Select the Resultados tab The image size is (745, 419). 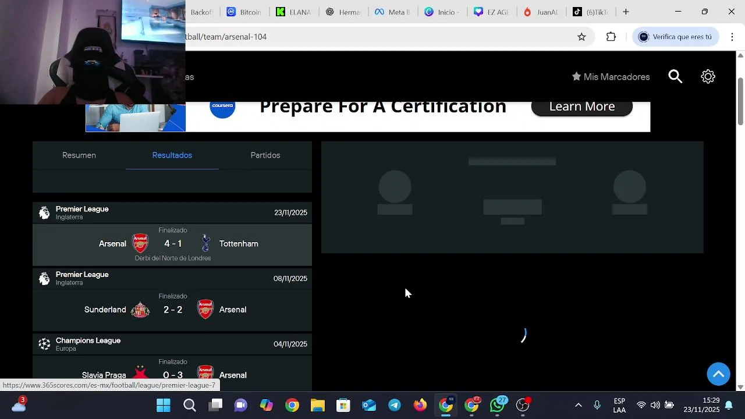[172, 155]
